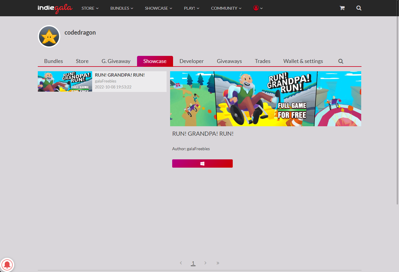Click the IndieGala logo
This screenshot has height=272, width=399.
55,8
